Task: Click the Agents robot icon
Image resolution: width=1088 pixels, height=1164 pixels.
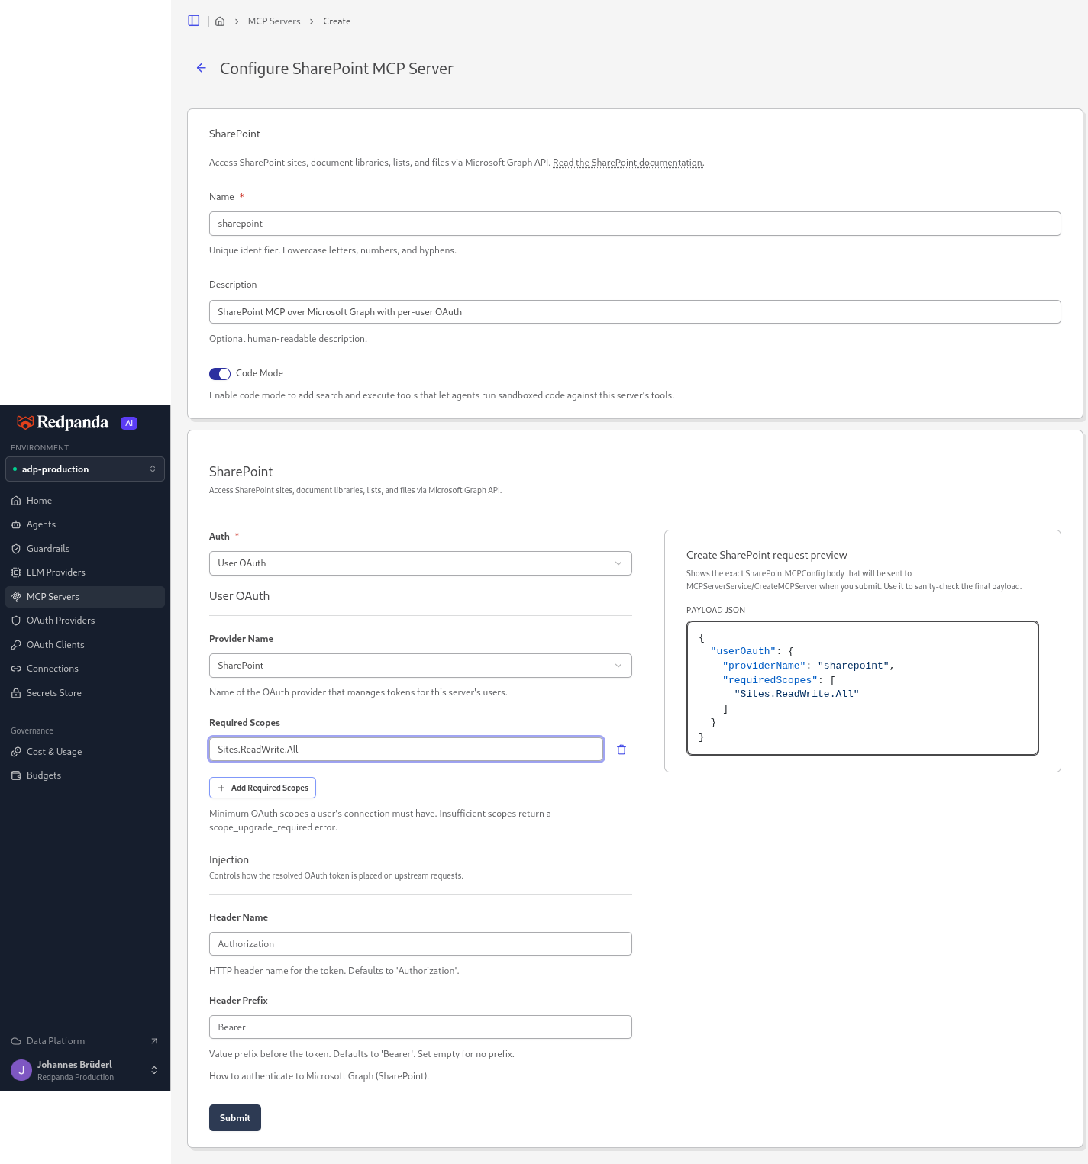Action: pos(16,524)
